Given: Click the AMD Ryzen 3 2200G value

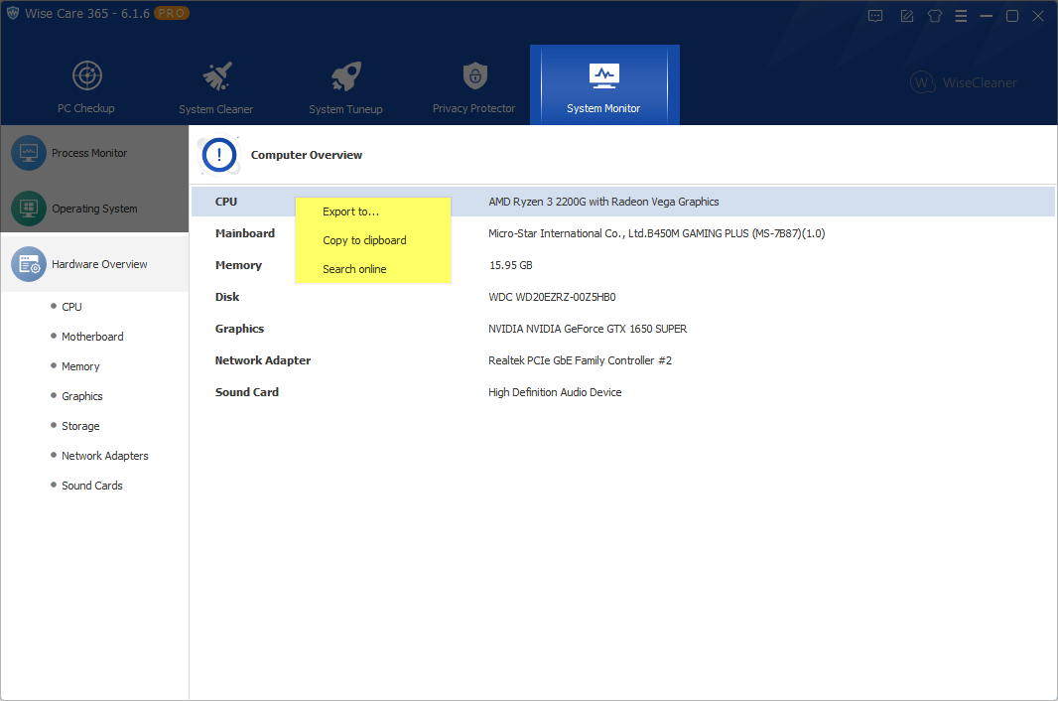Looking at the screenshot, I should (603, 202).
